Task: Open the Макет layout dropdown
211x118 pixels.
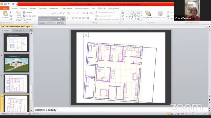Action: pos(28,12)
